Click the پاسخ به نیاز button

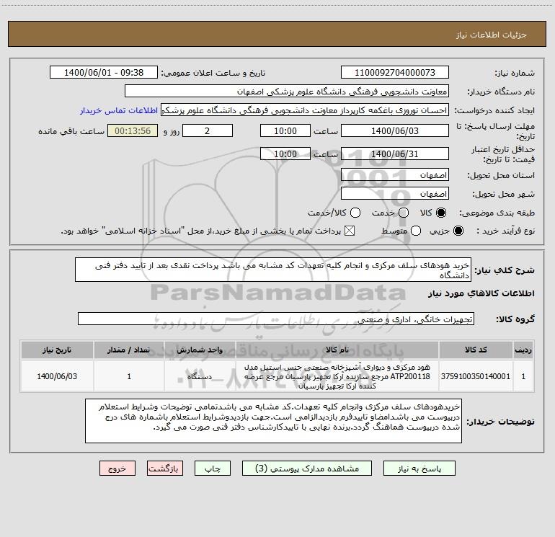[419, 469]
